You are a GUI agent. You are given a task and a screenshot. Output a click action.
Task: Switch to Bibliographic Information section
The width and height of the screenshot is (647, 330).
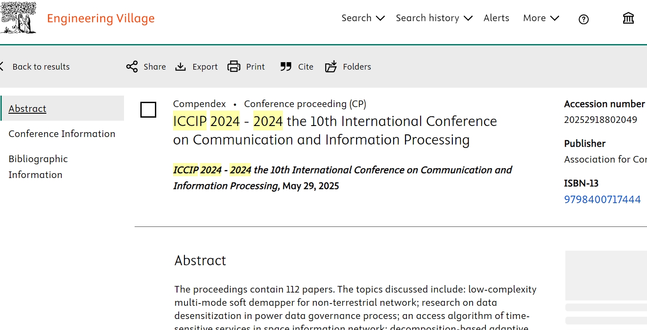pyautogui.click(x=38, y=167)
